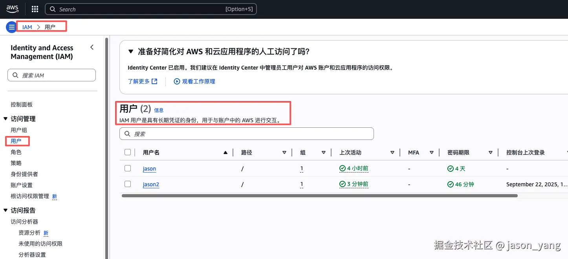Click the 新 badge next to 资源分析
Image resolution: width=568 pixels, height=259 pixels.
pyautogui.click(x=46, y=233)
